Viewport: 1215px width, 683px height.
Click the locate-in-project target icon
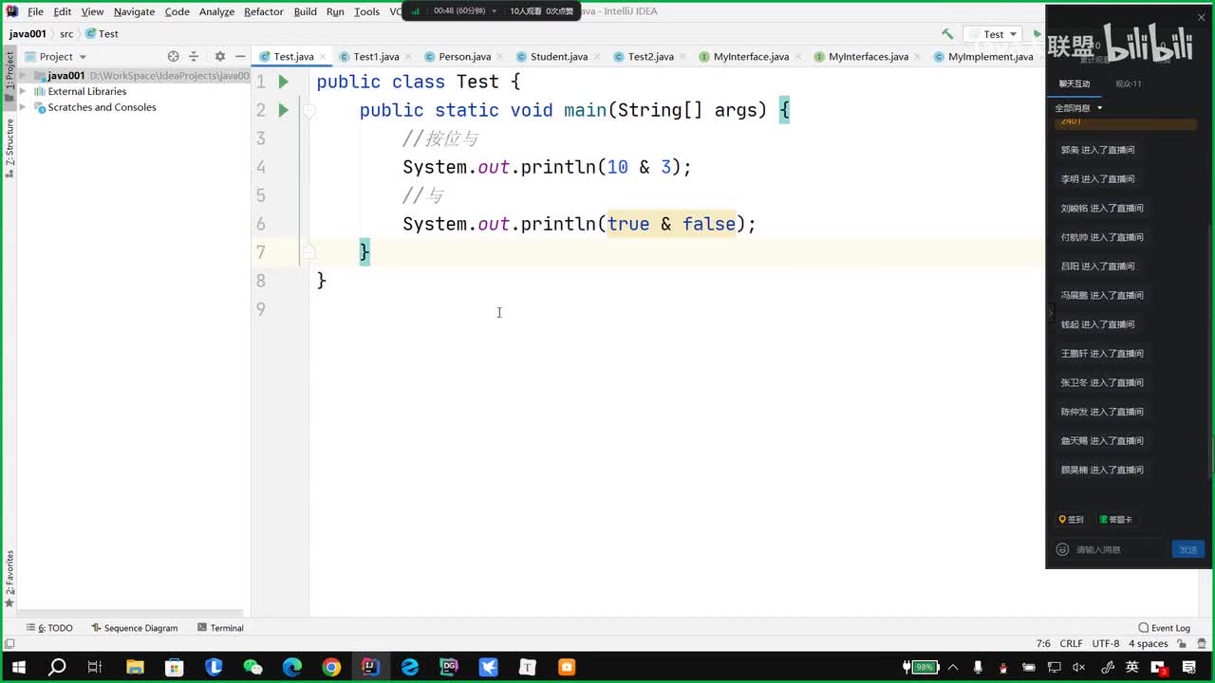tap(173, 57)
